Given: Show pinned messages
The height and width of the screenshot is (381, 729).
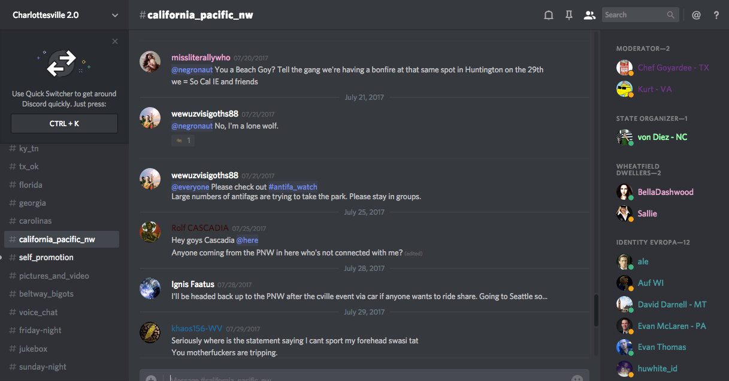Looking at the screenshot, I should click(568, 15).
